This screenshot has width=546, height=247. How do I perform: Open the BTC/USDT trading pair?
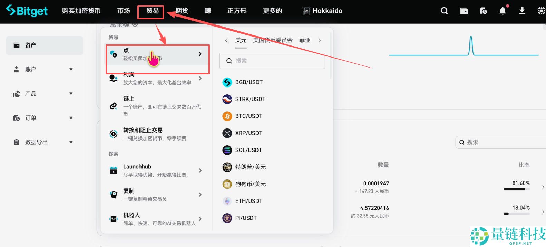pos(249,116)
